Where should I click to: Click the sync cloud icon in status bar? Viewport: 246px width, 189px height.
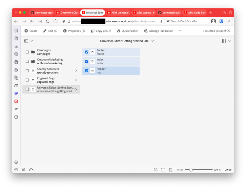[31, 170]
